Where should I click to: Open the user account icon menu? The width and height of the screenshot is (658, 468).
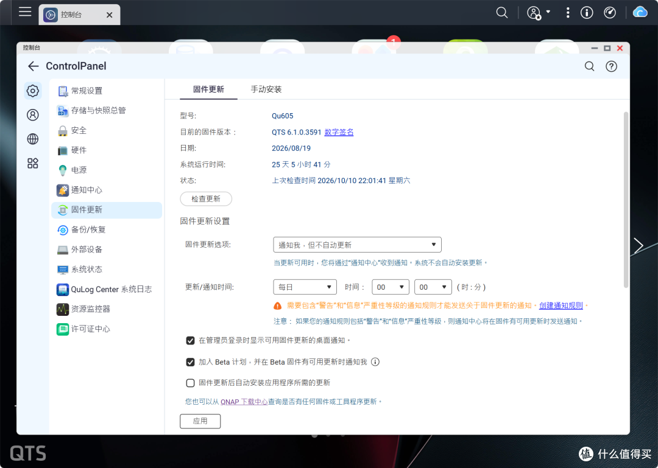point(534,13)
